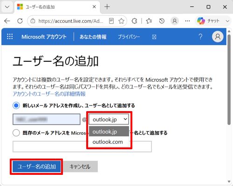Open the browser profile icon
This screenshot has width=233, height=186.
(175, 21)
